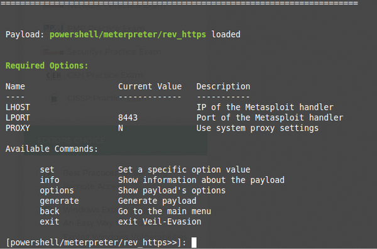
Task: Click the LPORT value 8443
Action: coord(128,118)
